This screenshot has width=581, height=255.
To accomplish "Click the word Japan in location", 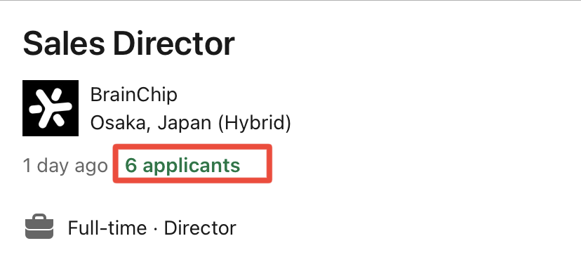I will coord(184,124).
